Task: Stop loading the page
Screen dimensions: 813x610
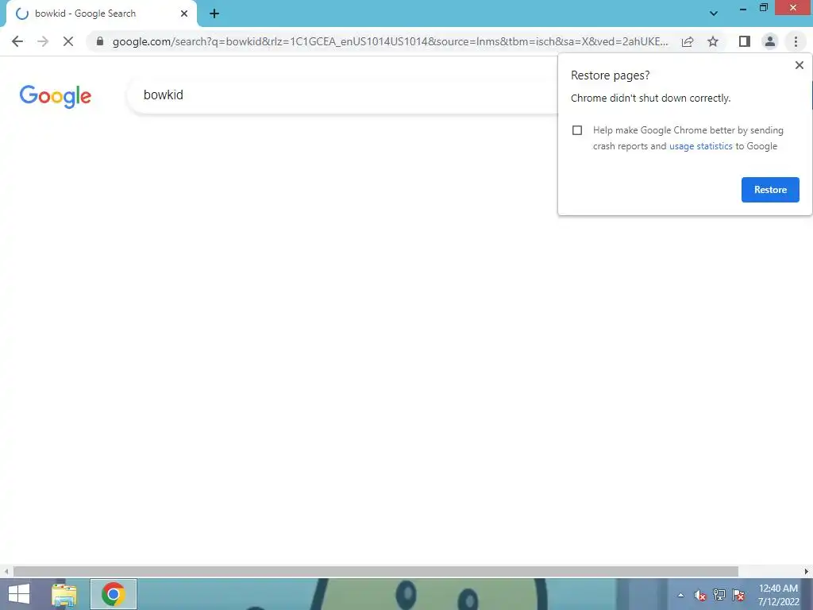Action: pyautogui.click(x=68, y=41)
